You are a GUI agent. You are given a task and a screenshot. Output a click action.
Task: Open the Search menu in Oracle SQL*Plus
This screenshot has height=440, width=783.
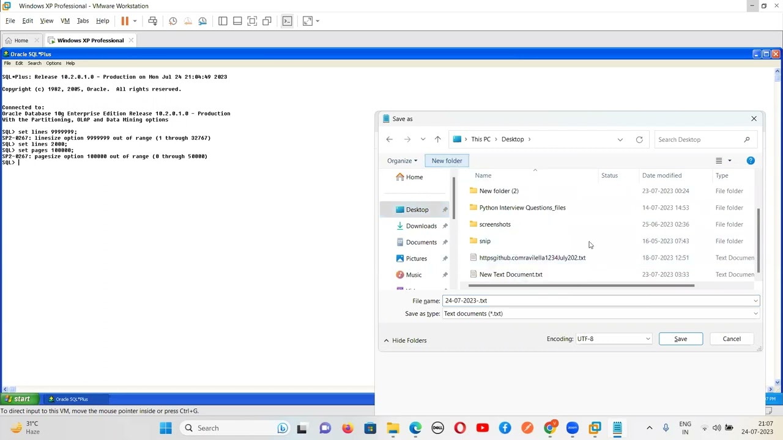tap(34, 63)
